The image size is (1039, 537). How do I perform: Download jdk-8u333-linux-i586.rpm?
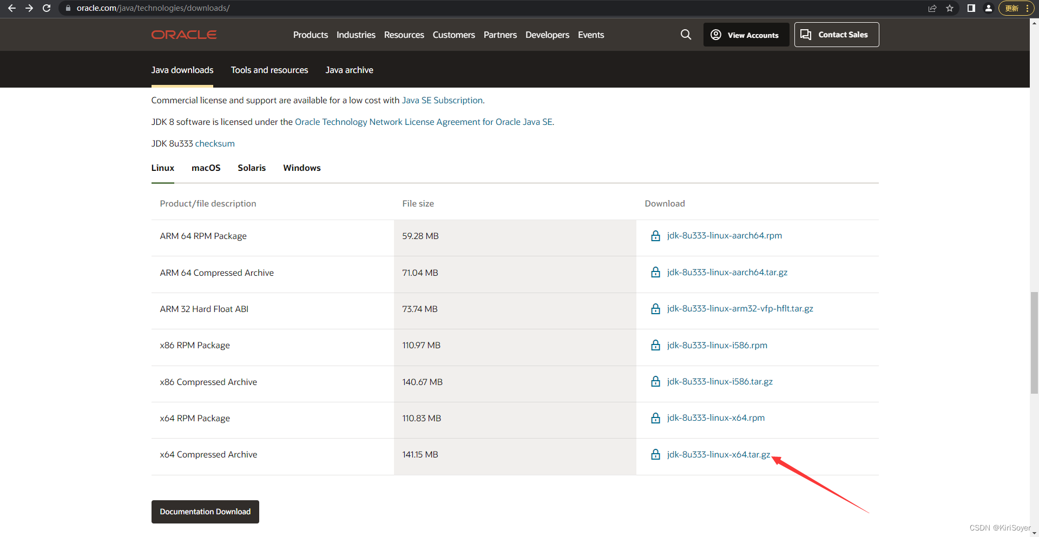point(717,346)
